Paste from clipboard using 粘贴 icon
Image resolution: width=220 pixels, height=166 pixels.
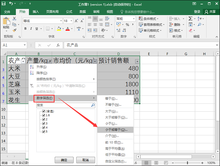coord(6,21)
